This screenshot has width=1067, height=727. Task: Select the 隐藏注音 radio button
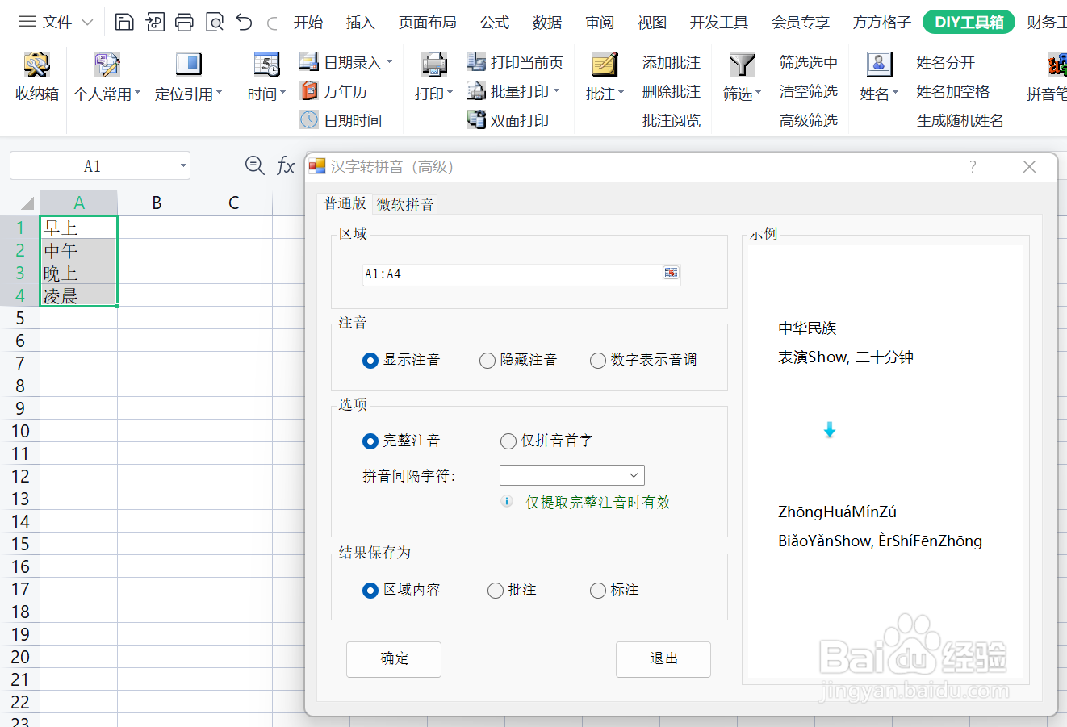coord(487,361)
